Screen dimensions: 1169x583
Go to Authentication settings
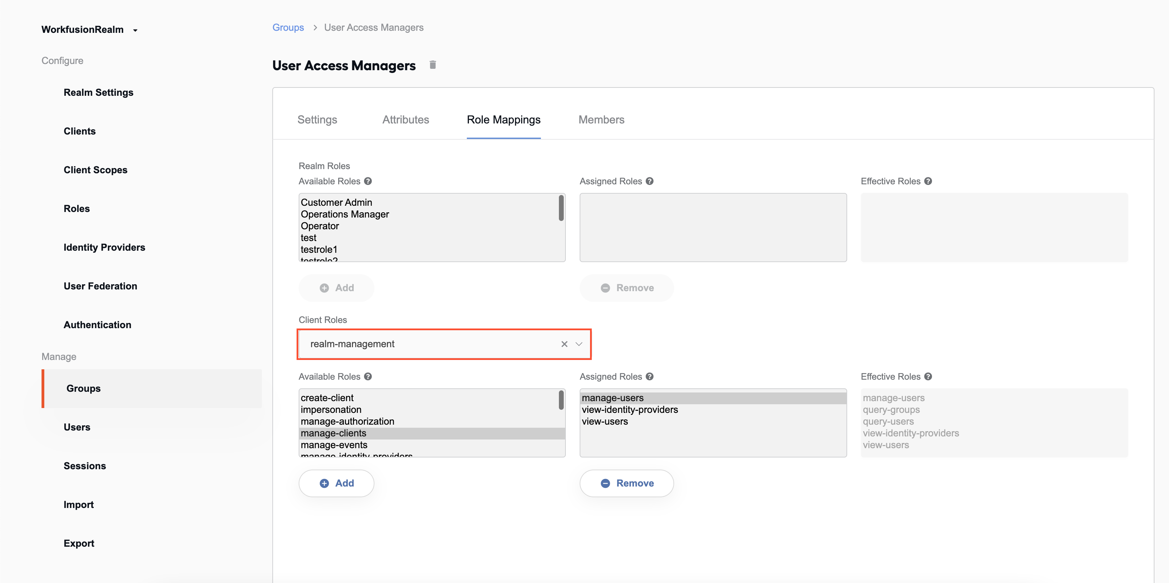tap(97, 325)
